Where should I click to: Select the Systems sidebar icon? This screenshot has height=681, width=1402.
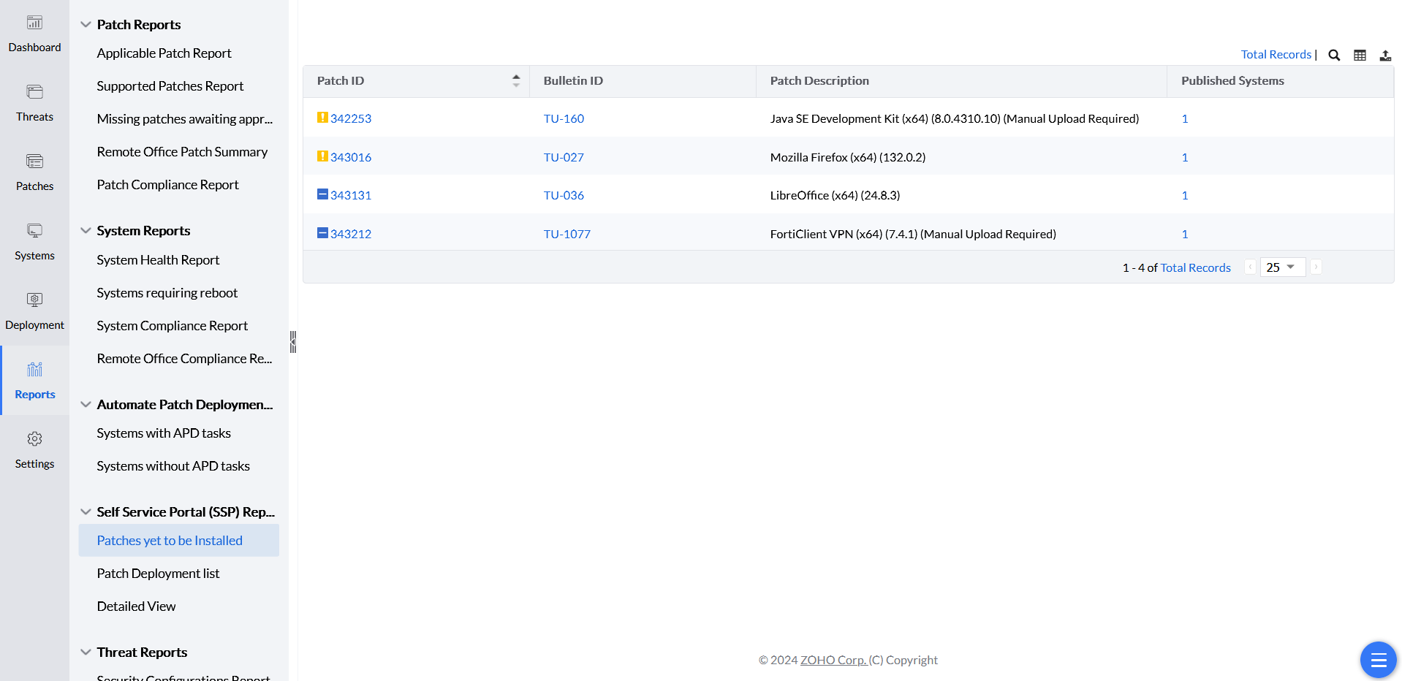[34, 243]
